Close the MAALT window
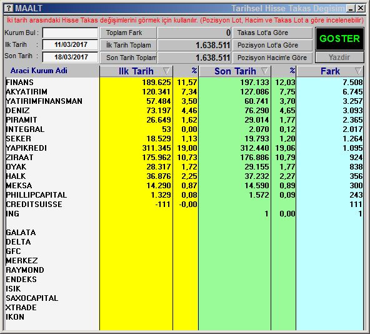Screen dimensions: 370x334 click(x=361, y=8)
